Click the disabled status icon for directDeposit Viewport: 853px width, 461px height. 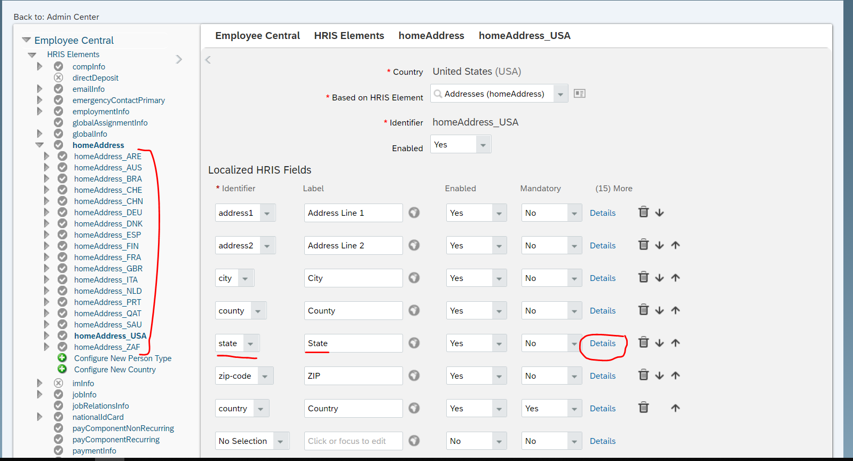coord(59,77)
